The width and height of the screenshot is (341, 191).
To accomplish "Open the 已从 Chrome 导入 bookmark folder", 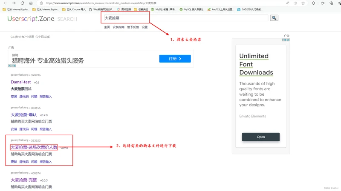I will click(x=74, y=9).
